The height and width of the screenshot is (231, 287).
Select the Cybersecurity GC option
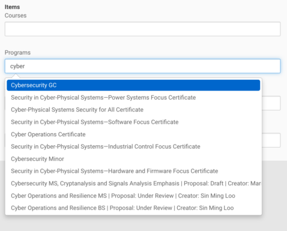133,85
